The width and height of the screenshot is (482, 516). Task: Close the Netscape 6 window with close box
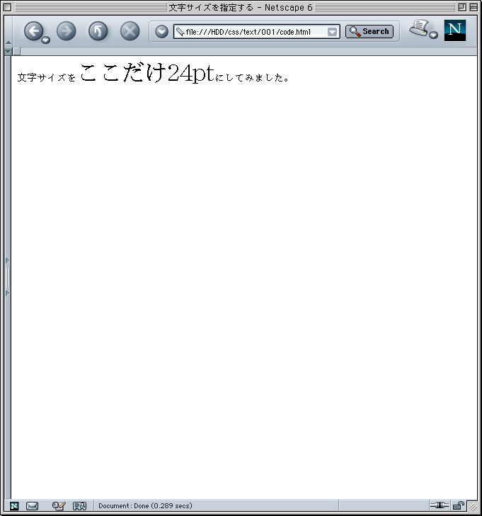click(7, 7)
